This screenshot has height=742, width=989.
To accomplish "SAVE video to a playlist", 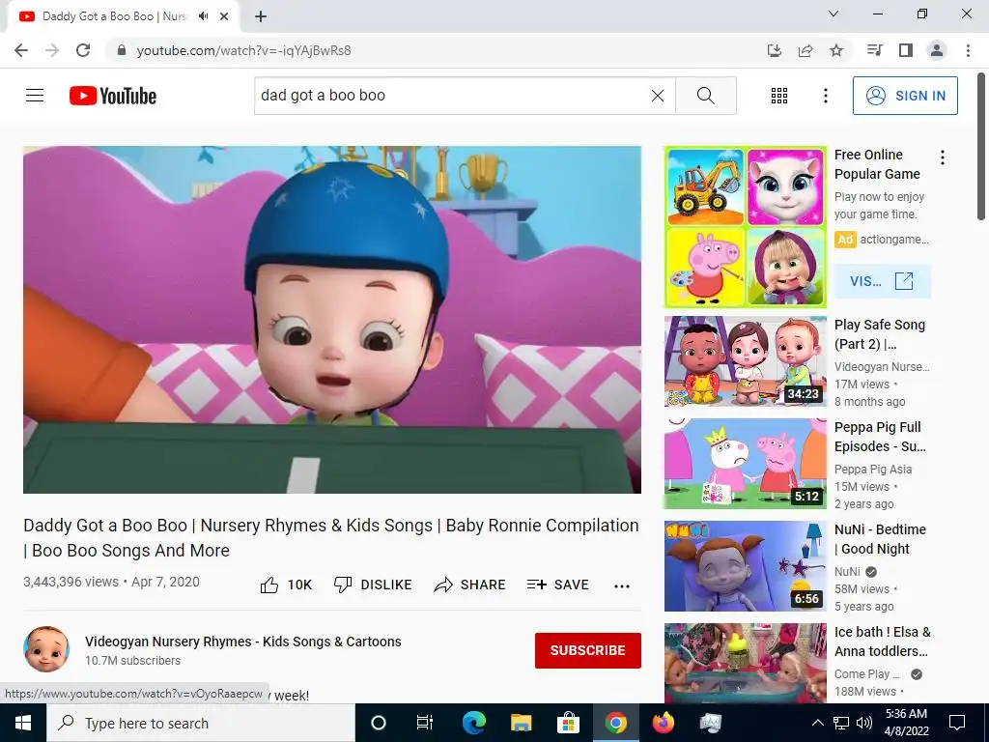I will (x=557, y=585).
